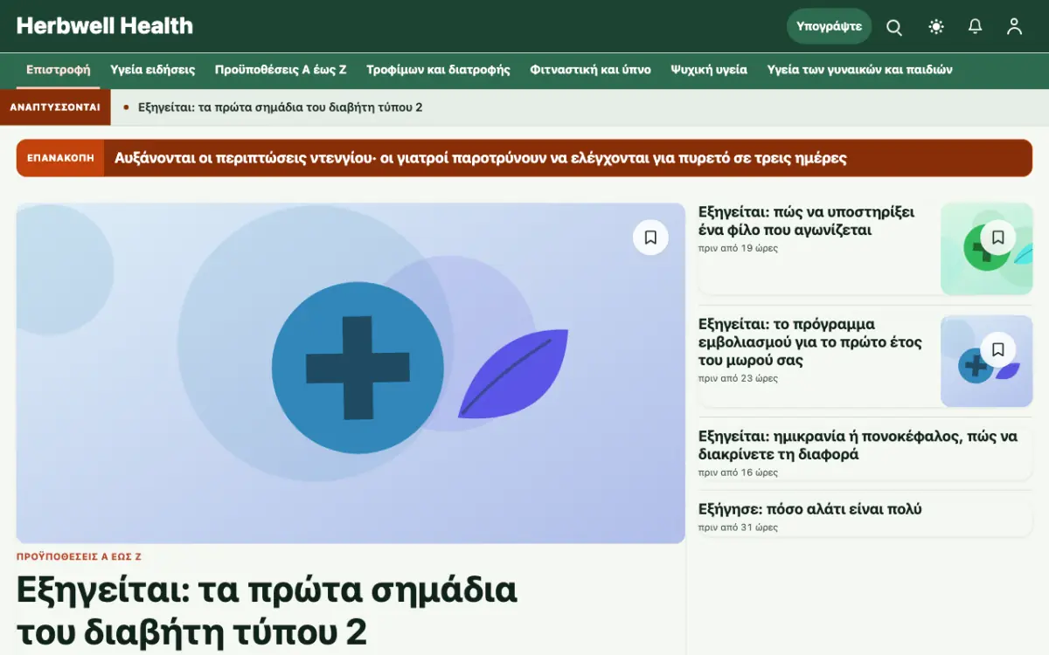This screenshot has height=655, width=1049.
Task: Open the ticker headline about diabetes signs
Action: [281, 107]
